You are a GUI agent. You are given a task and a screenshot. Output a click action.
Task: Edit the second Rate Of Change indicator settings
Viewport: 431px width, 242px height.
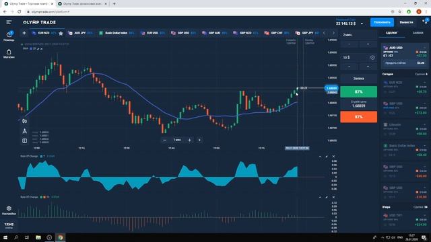pos(327,197)
